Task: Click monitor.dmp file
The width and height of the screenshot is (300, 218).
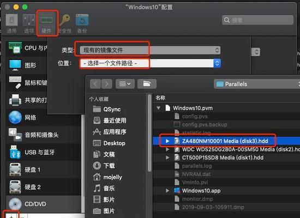Action: coord(226,199)
